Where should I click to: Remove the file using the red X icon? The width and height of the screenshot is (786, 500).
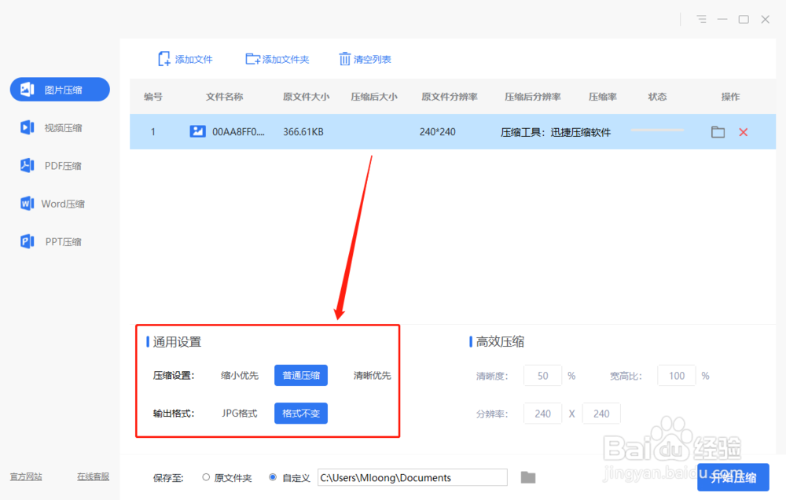pos(743,132)
